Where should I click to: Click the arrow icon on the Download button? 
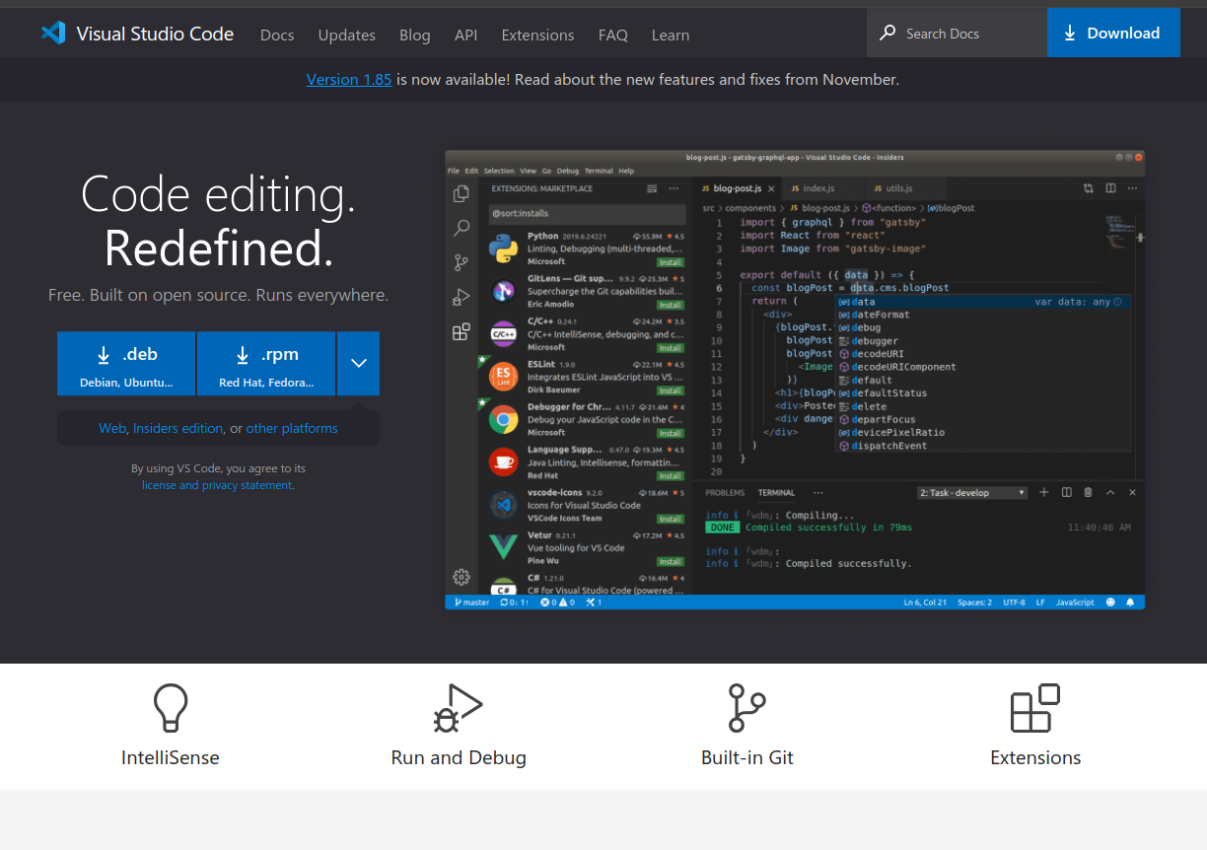(1070, 34)
